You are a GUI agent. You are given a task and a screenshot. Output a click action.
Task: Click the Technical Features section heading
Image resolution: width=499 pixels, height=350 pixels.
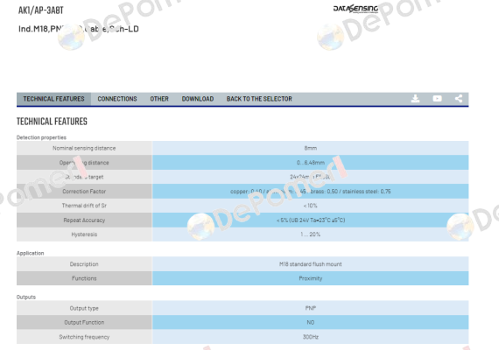(52, 122)
